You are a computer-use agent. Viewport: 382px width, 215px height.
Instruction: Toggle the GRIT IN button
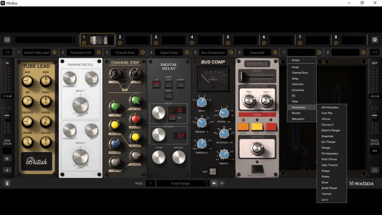[213, 172]
